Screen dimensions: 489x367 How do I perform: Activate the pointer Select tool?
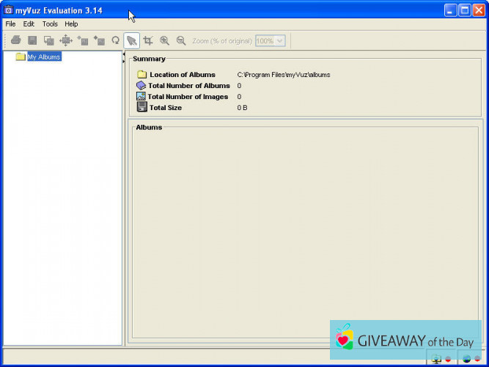point(131,41)
